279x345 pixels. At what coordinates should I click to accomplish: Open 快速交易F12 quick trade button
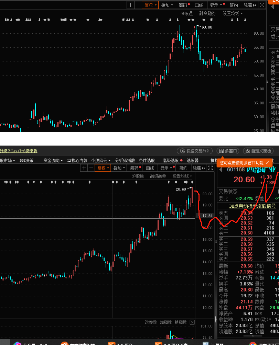194,151
